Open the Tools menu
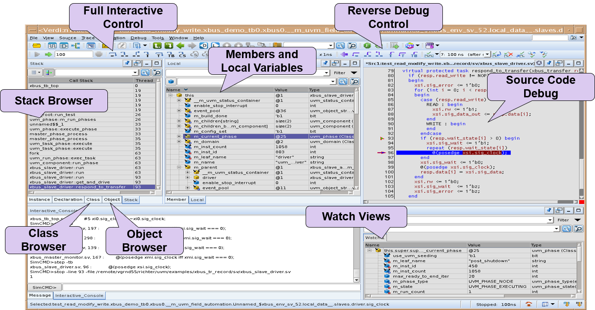Image resolution: width=595 pixels, height=310 pixels. pyautogui.click(x=158, y=38)
